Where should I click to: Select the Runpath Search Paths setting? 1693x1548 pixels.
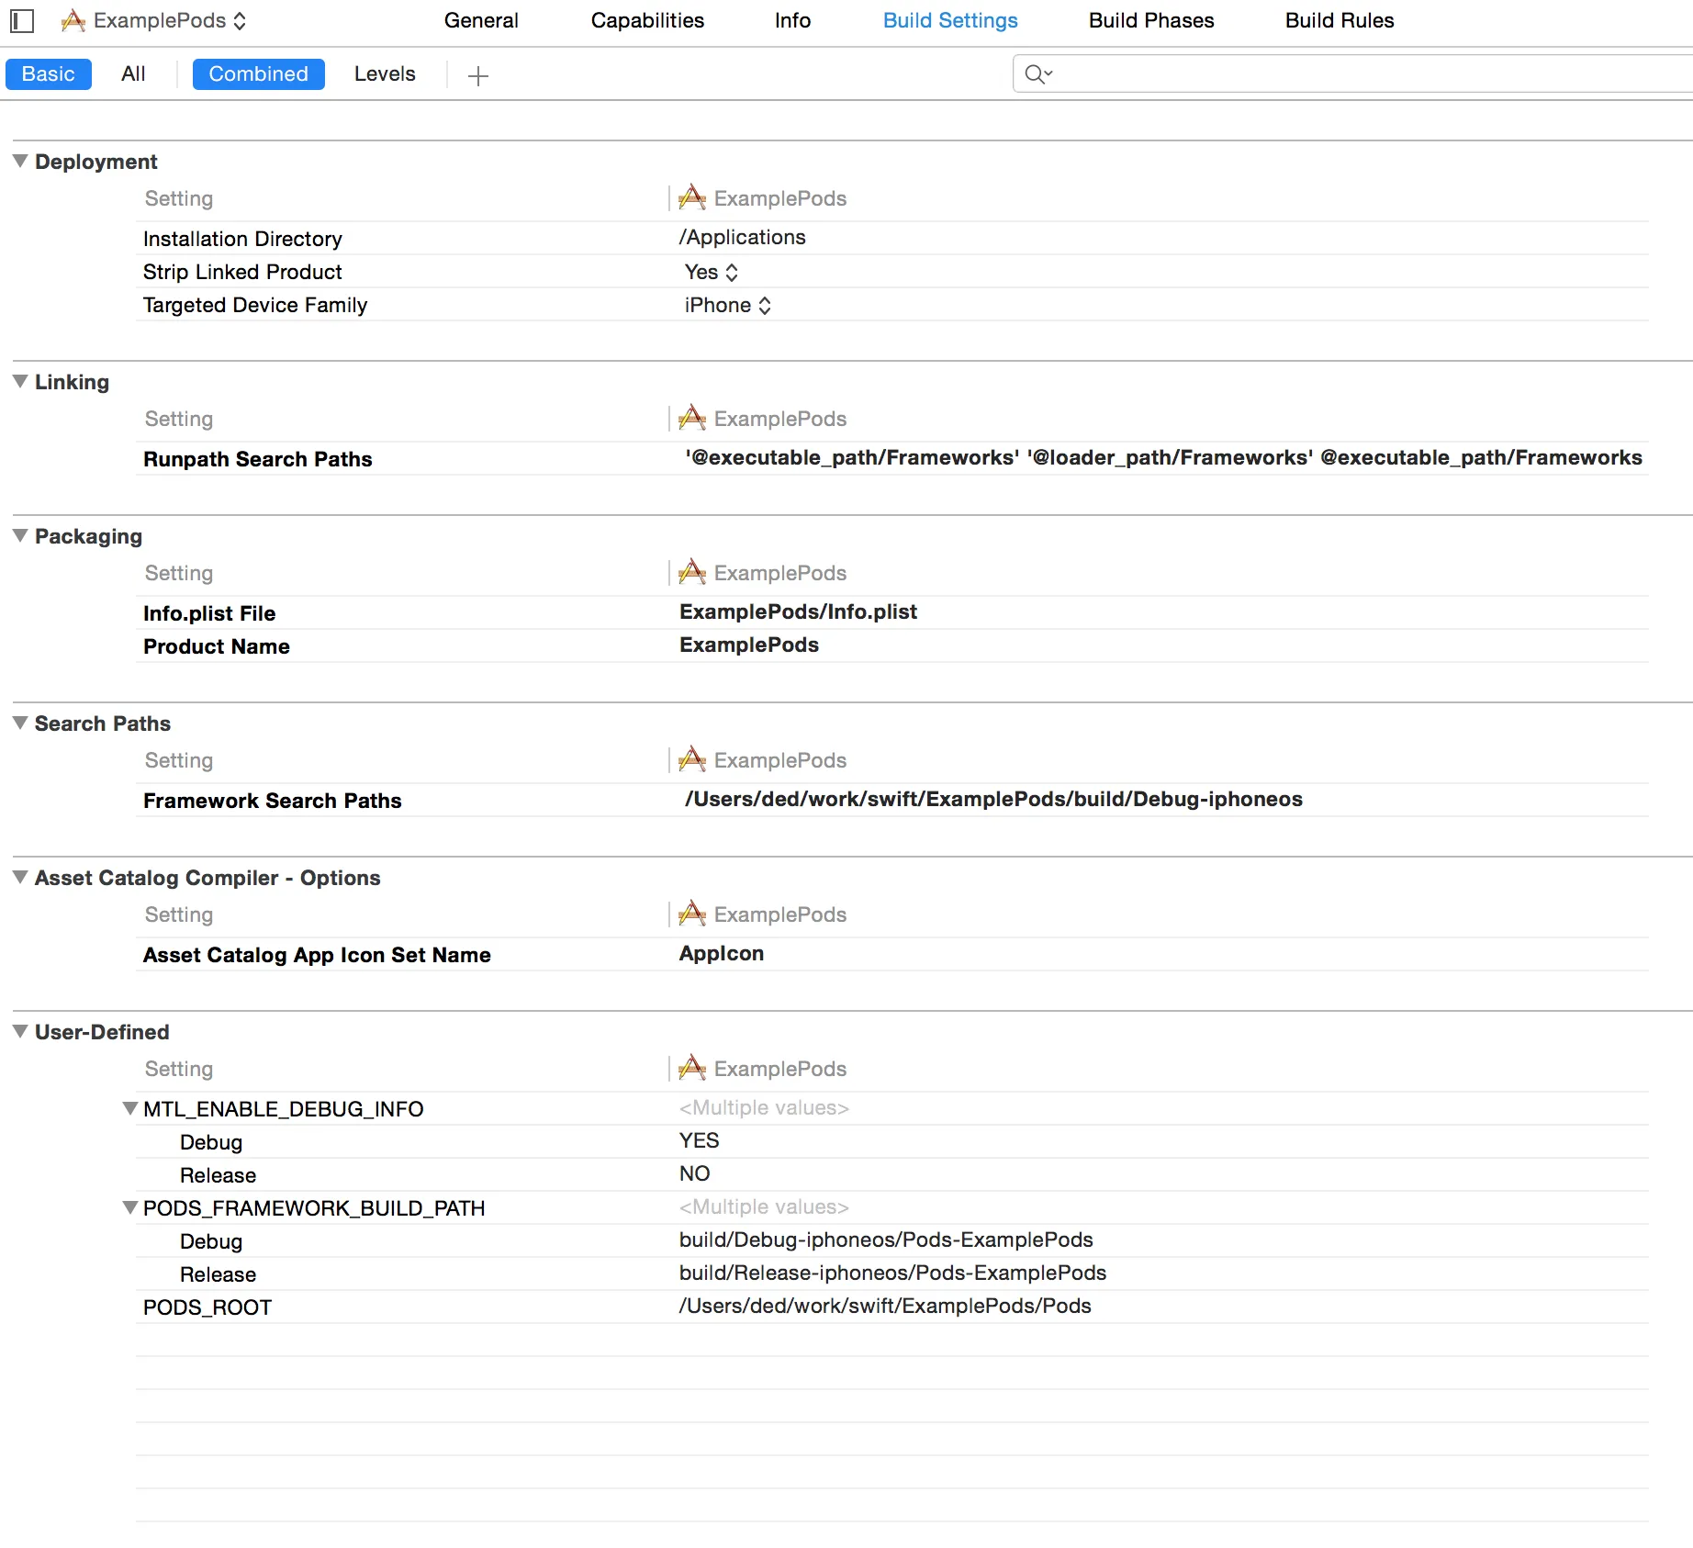pos(258,460)
